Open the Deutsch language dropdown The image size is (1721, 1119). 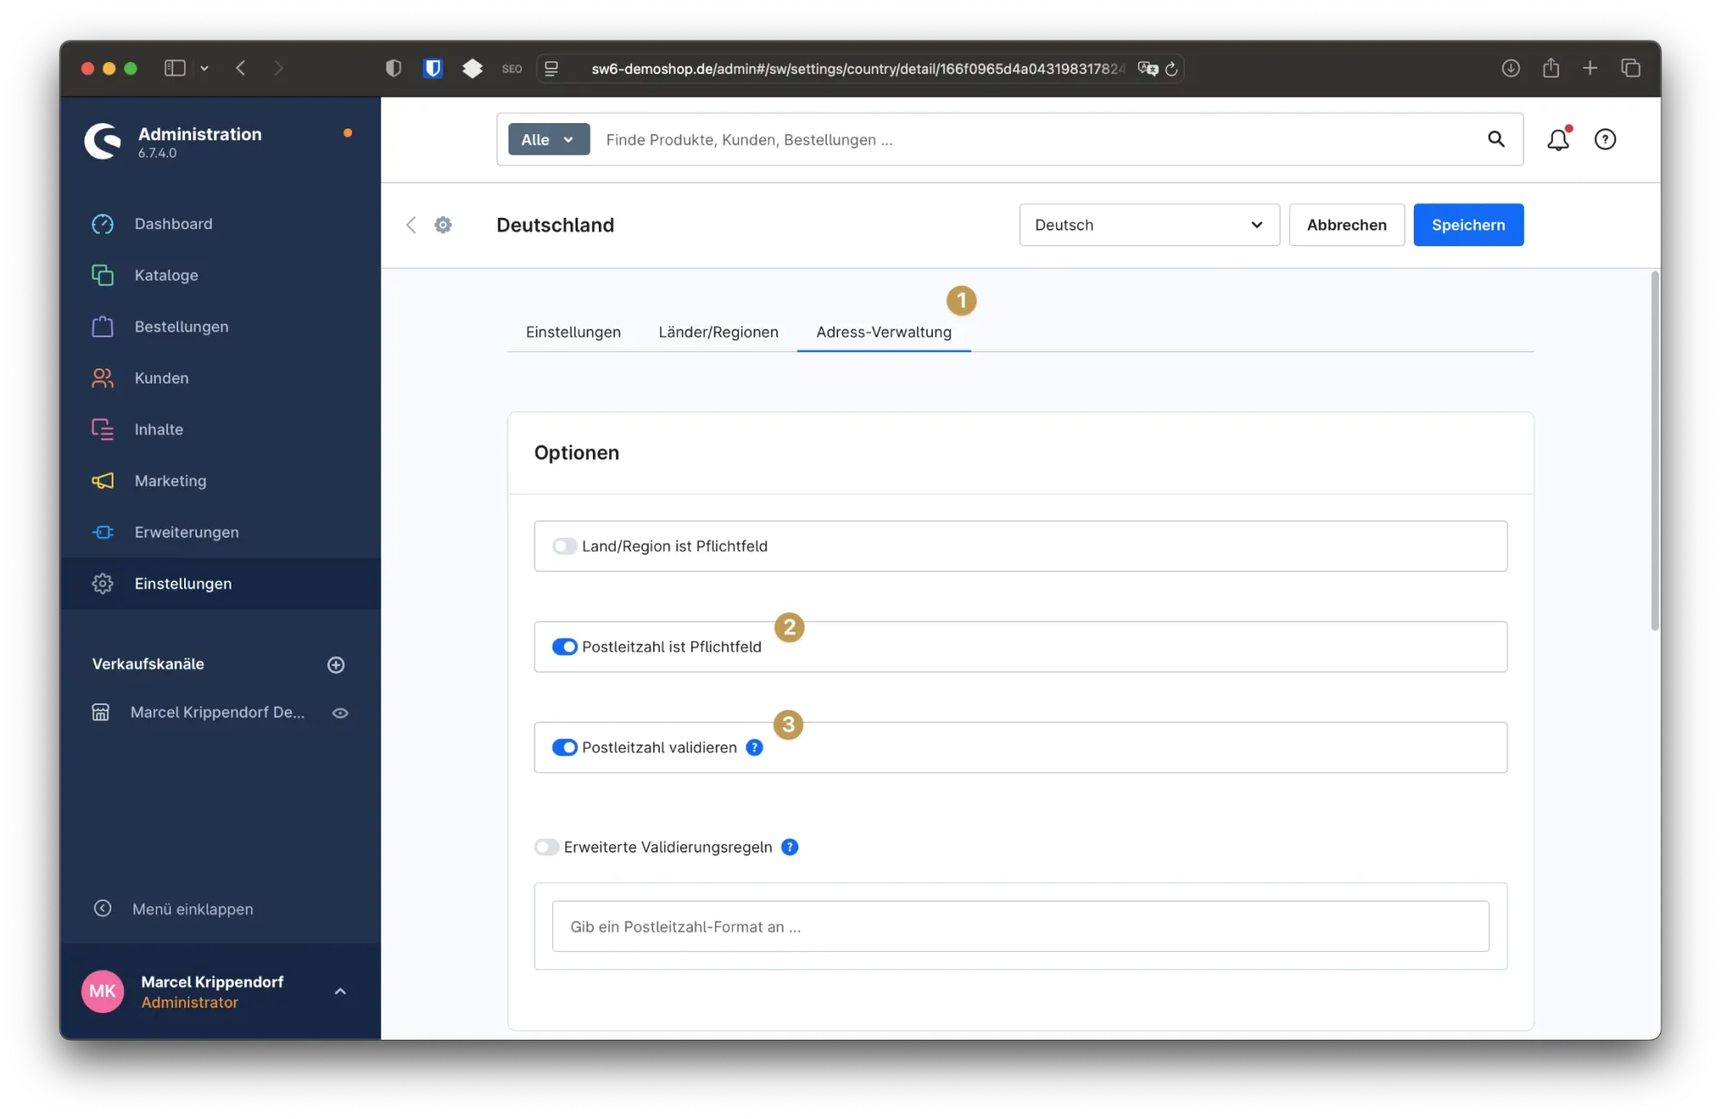pos(1149,225)
